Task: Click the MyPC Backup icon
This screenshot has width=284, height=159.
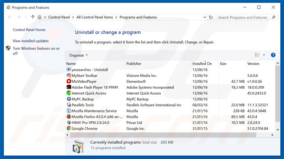Action: (x=69, y=99)
